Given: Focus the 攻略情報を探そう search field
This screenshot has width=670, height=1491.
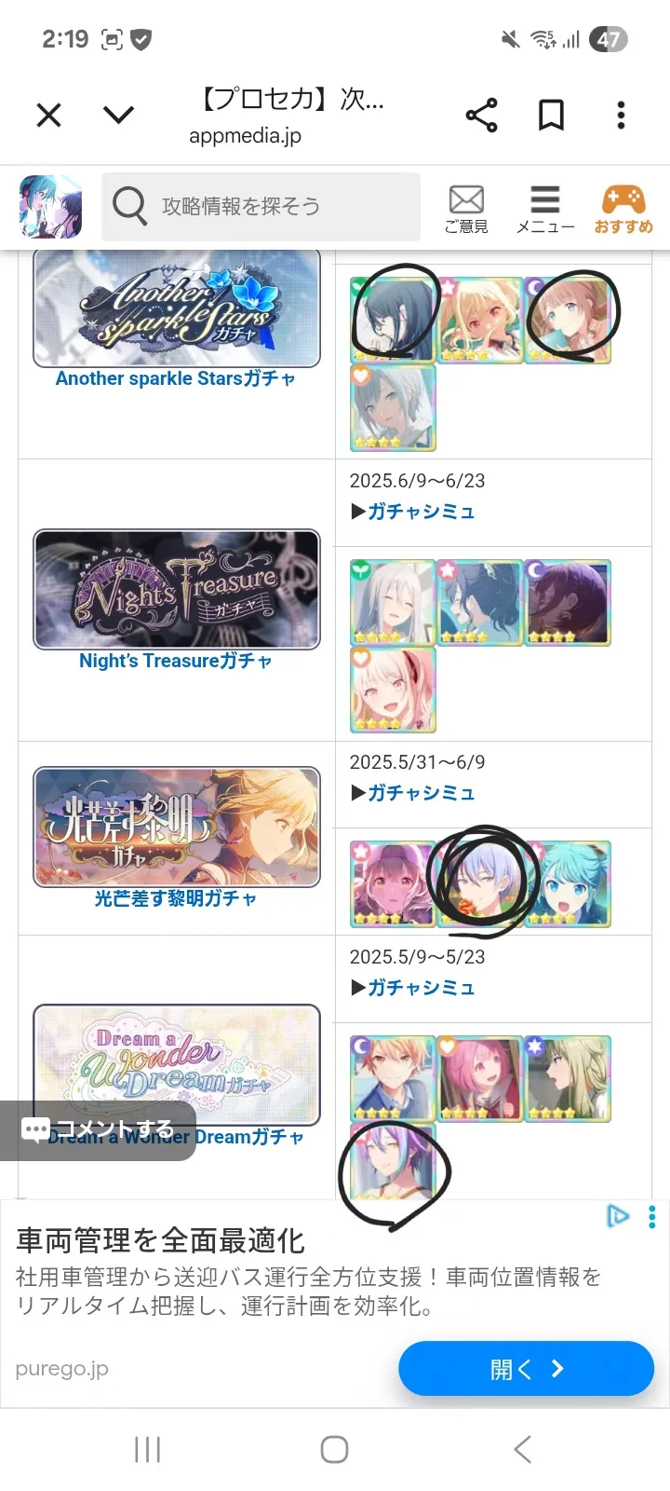Looking at the screenshot, I should coord(261,206).
